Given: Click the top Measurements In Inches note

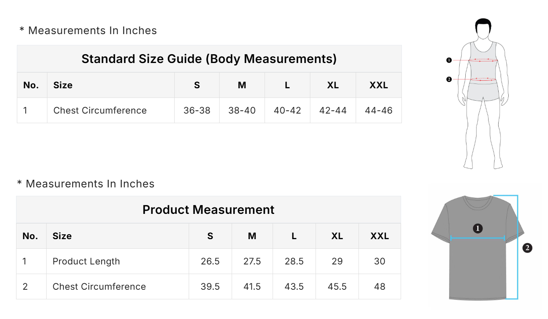Looking at the screenshot, I should (x=88, y=30).
